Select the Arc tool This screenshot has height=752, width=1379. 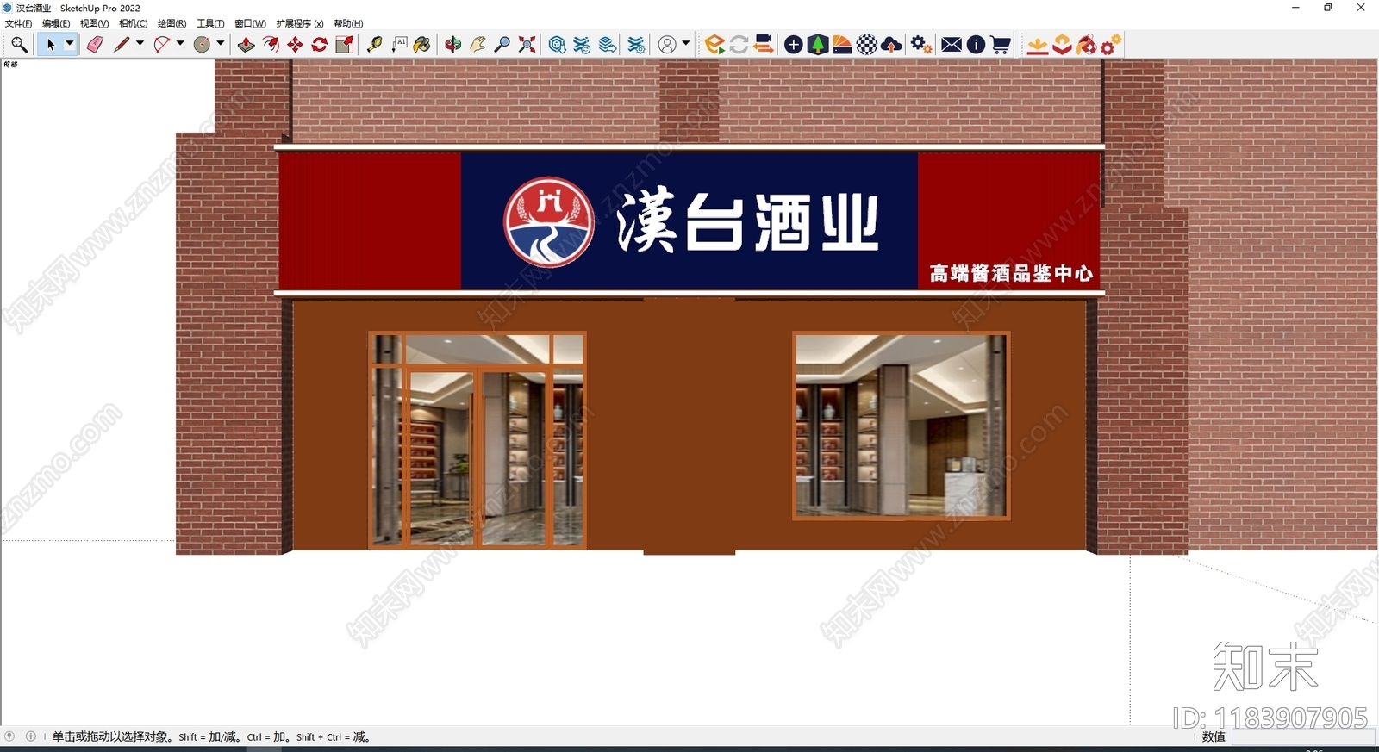[x=161, y=45]
